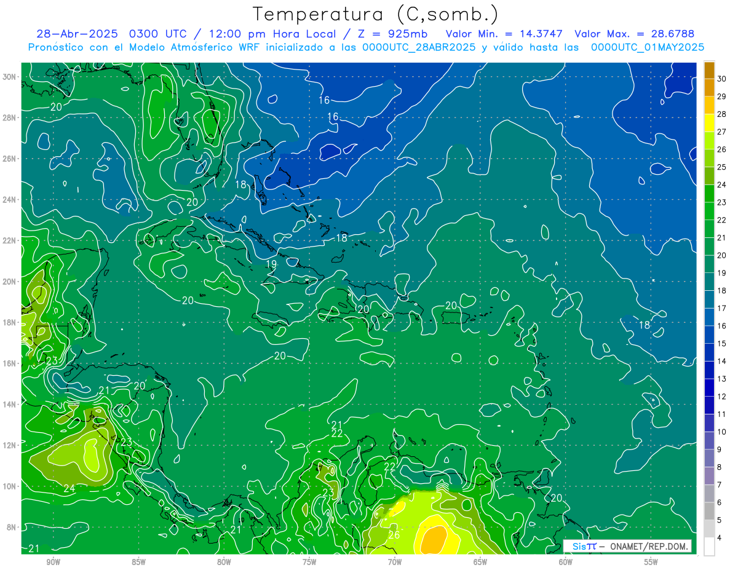Screen dimensions: 738x570
Task: Click the "24N" latitude label
Action: (10, 200)
